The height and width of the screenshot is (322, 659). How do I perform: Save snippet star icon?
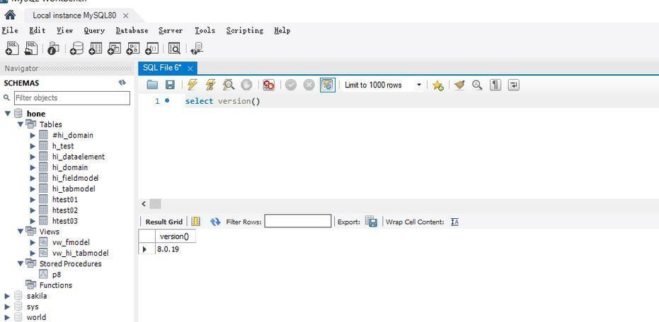click(x=438, y=85)
